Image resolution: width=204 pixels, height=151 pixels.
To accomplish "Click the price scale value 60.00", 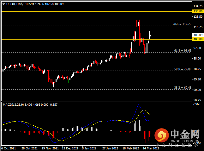I will tap(197, 90).
